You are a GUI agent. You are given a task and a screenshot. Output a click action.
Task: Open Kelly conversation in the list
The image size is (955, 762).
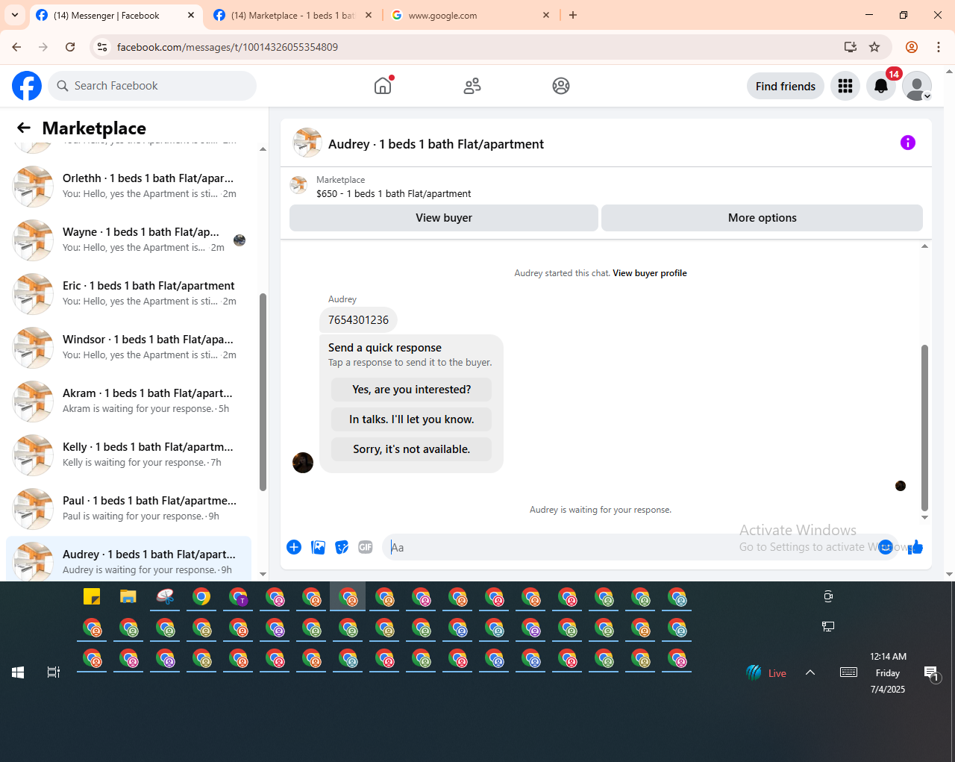(128, 455)
